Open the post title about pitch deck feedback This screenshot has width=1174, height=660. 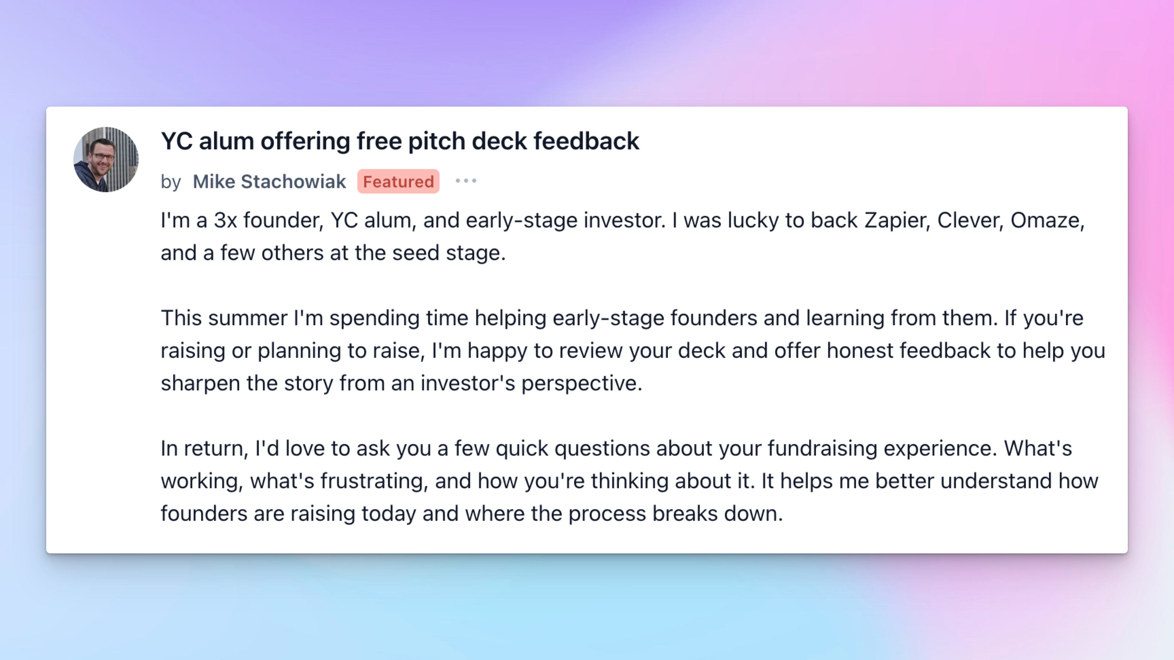tap(400, 141)
